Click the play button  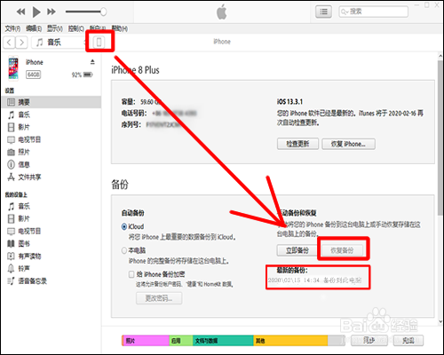point(36,12)
